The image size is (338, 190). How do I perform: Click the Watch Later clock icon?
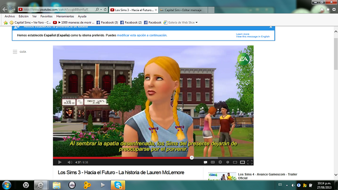point(227,162)
